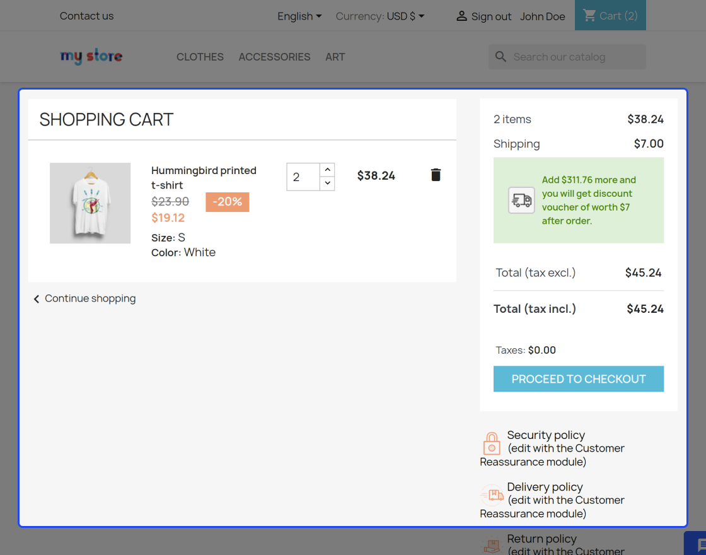Click the Total (tax incl.) label

[535, 309]
